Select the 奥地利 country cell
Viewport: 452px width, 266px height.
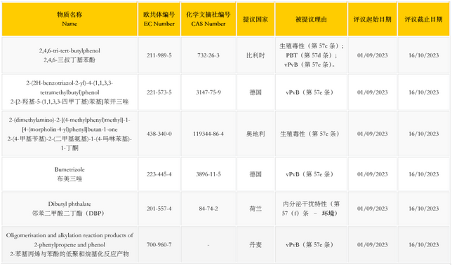click(x=255, y=134)
